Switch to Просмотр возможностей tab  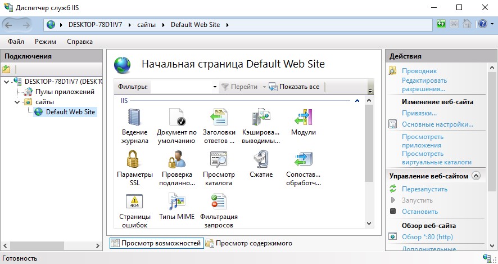157,243
